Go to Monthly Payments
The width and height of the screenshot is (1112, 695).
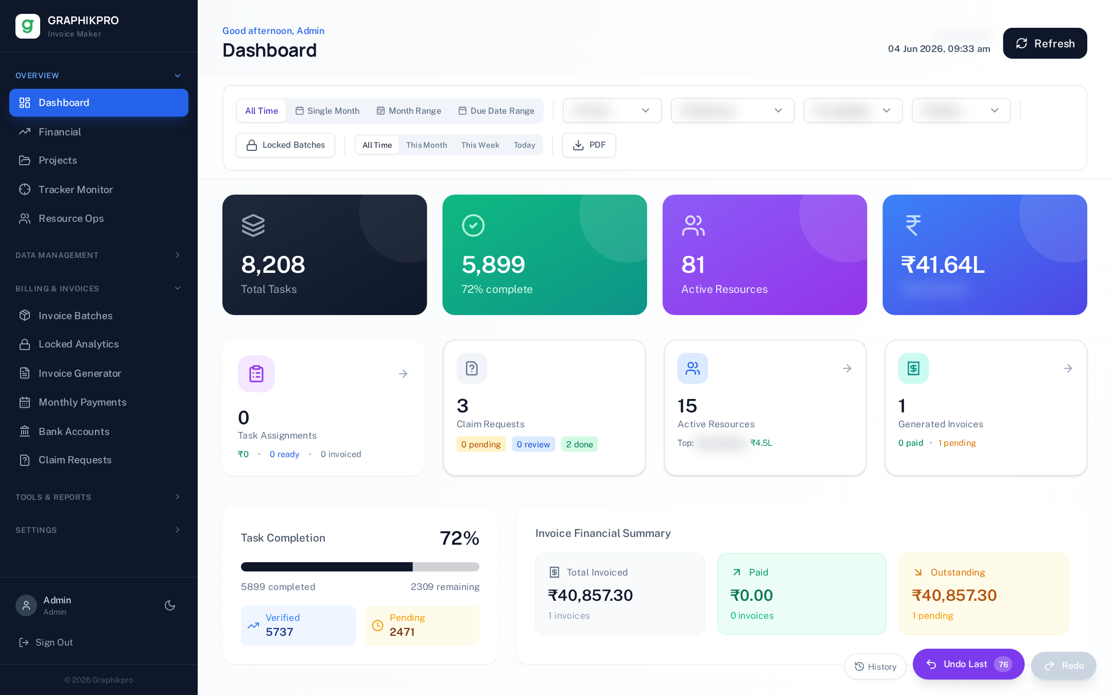99,403
